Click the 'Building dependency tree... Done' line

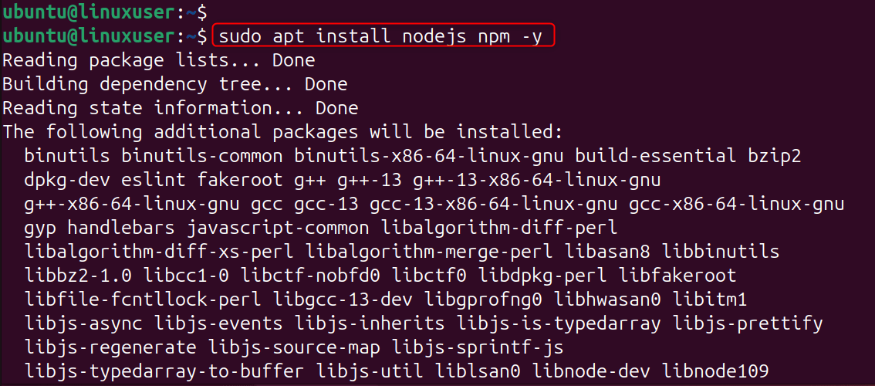[x=175, y=84]
